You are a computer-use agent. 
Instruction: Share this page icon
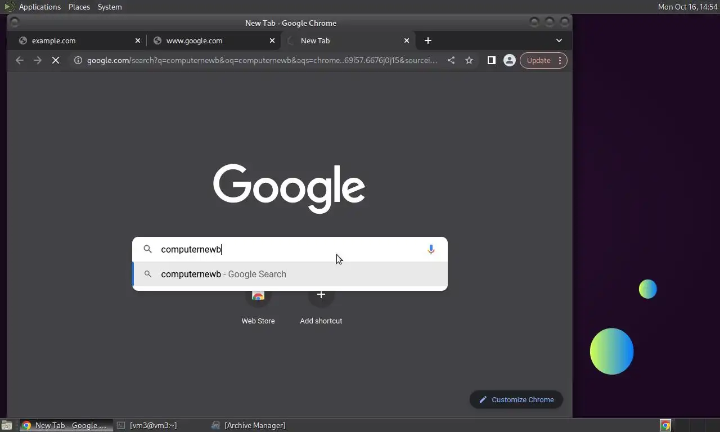[x=451, y=60]
